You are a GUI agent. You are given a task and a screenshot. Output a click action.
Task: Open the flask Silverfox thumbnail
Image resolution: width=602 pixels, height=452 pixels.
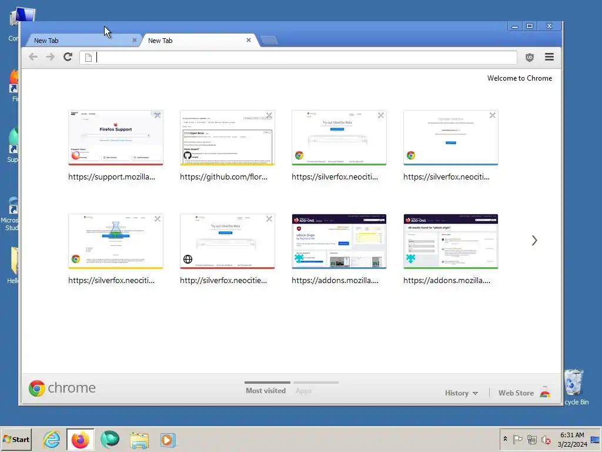click(x=116, y=241)
